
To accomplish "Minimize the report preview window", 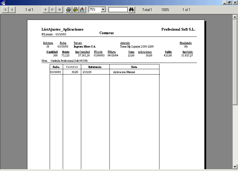I will (225, 2).
